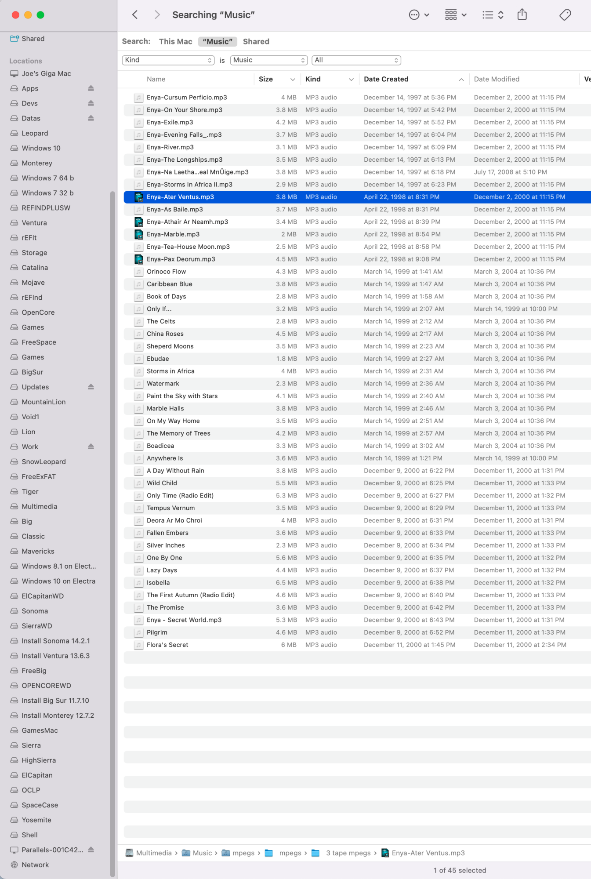The height and width of the screenshot is (879, 591).
Task: Sort by the Date Modified column header
Action: point(497,79)
